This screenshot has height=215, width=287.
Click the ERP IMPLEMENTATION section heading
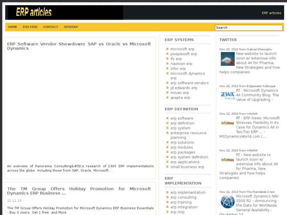[x=183, y=181]
